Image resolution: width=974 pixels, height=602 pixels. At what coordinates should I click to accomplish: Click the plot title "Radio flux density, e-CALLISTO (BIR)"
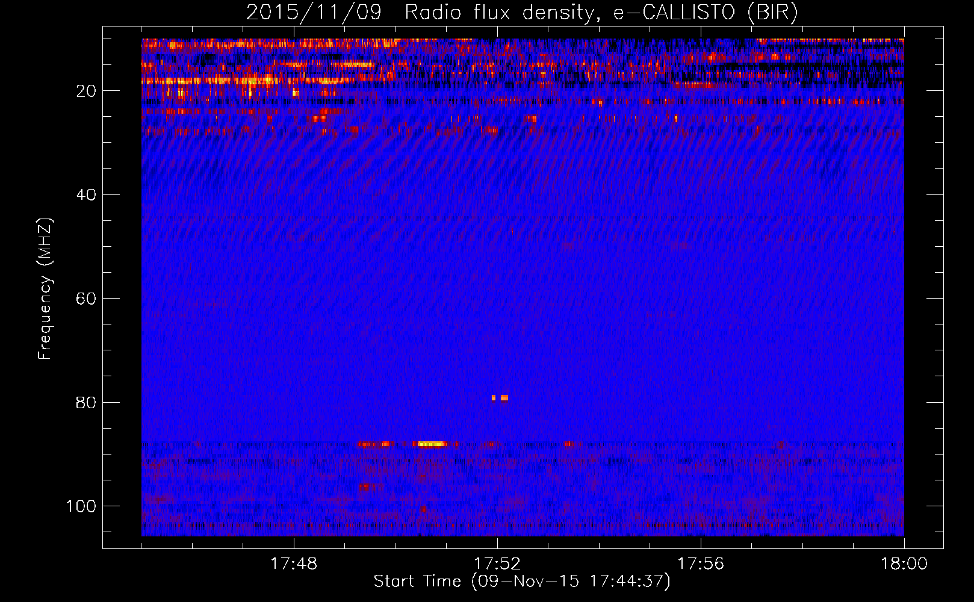click(601, 13)
